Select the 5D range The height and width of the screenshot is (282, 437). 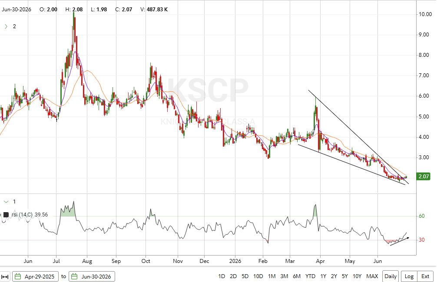(x=245, y=276)
